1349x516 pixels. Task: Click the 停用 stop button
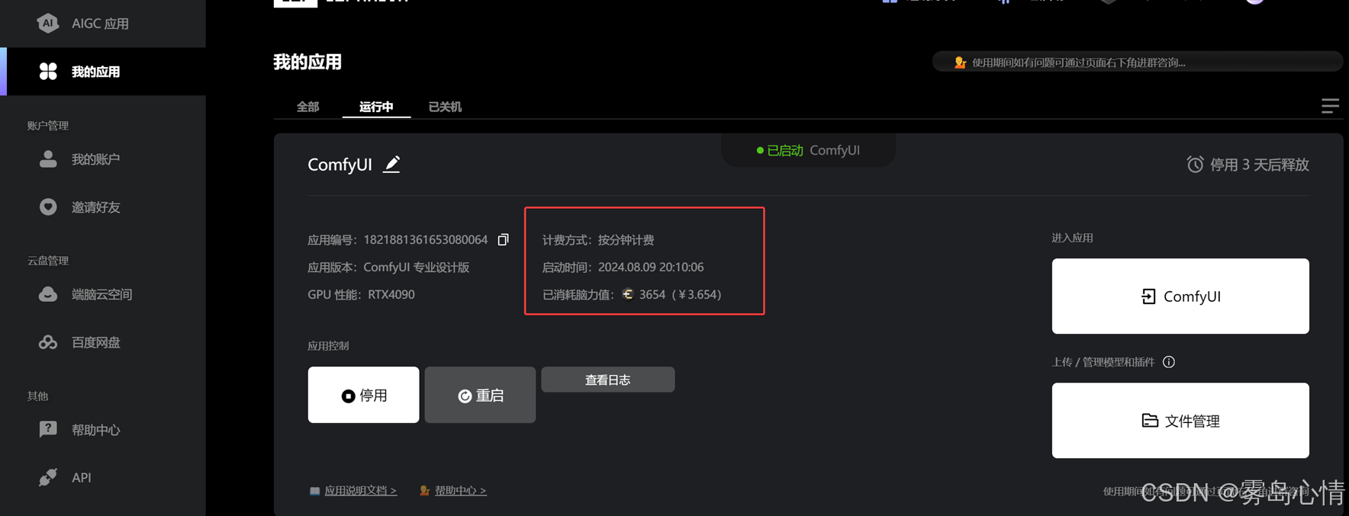point(363,395)
